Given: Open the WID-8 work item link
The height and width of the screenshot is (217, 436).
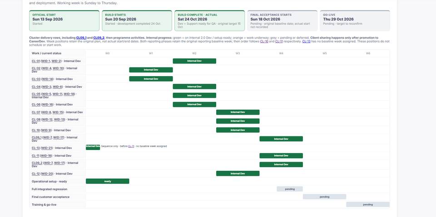Looking at the screenshot, I should pyautogui.click(x=46, y=112).
